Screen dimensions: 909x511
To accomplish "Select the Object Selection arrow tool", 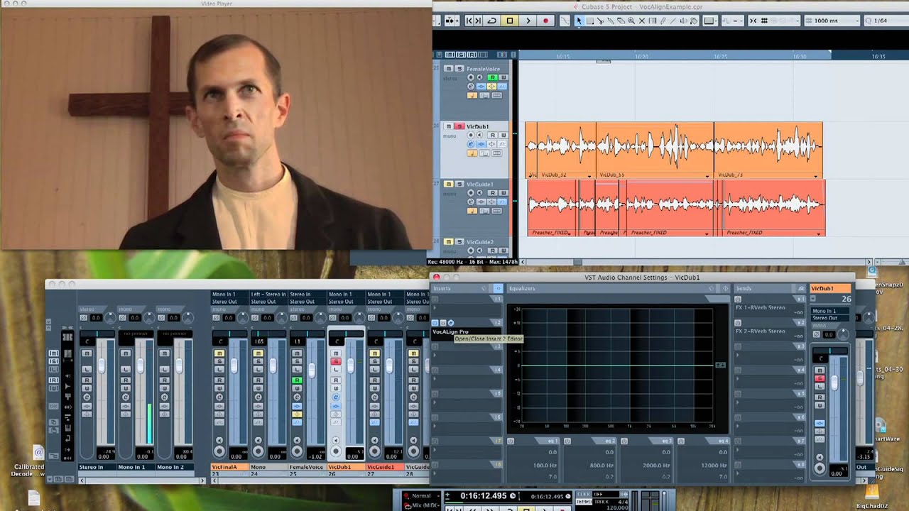I will 579,21.
